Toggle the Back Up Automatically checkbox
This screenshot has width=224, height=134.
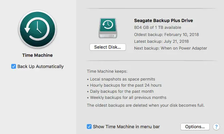point(14,66)
